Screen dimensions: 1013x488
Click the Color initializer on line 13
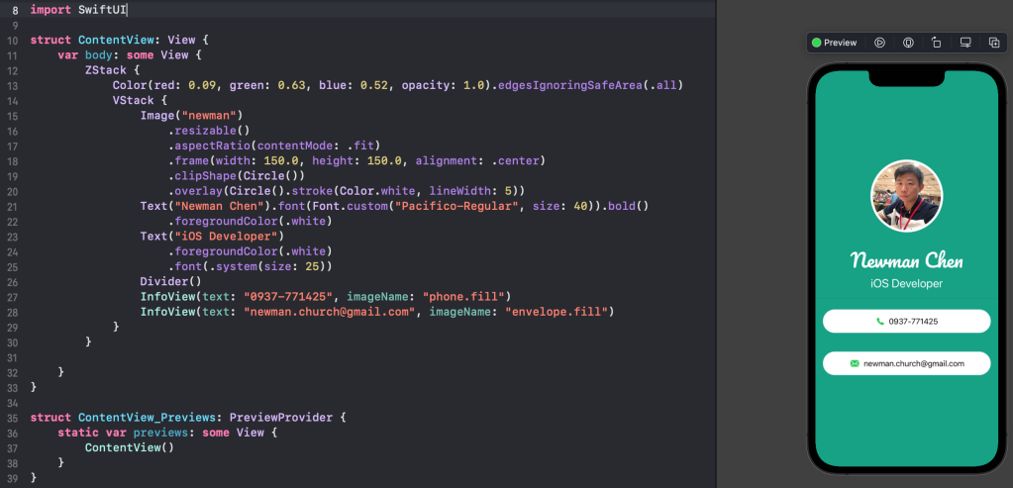pyautogui.click(x=132, y=85)
